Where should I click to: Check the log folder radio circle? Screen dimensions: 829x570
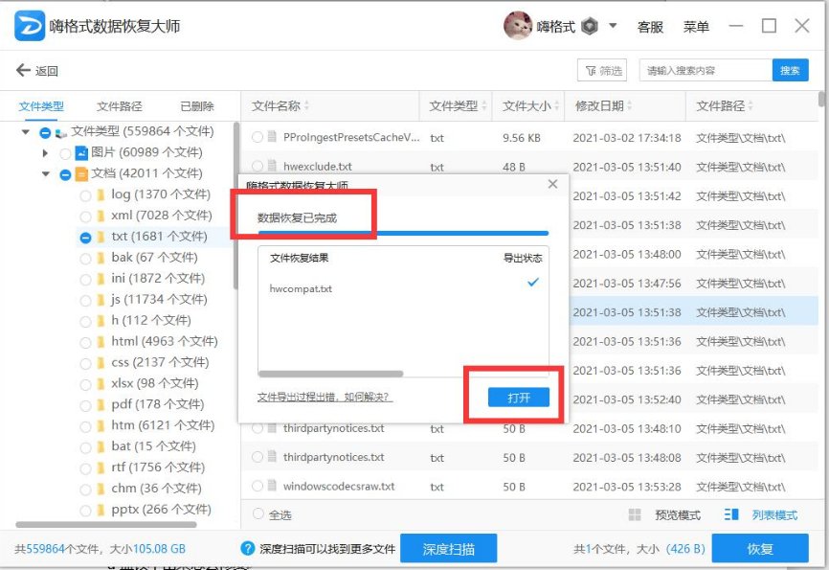[85, 195]
